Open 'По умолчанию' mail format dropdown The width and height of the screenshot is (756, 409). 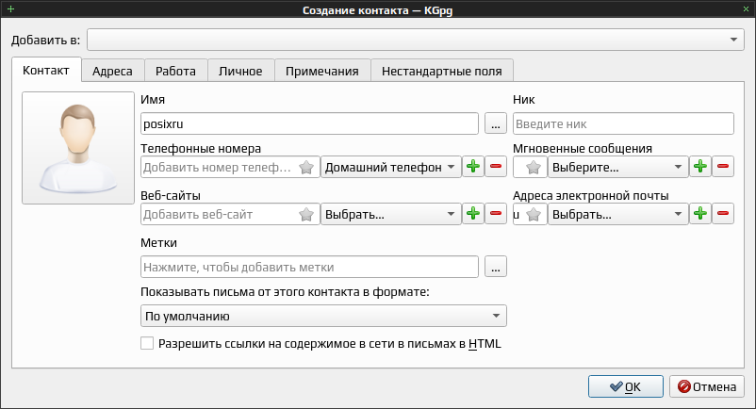pos(323,316)
